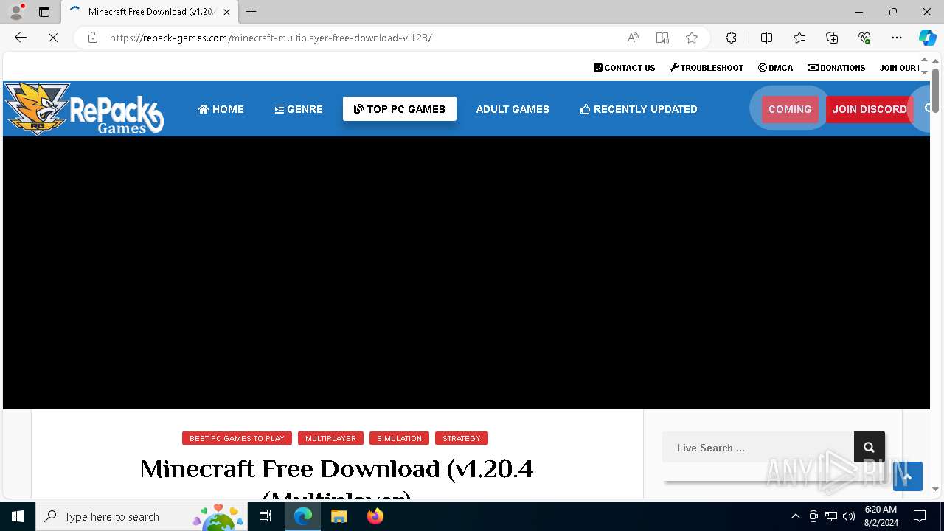Open network settings tray icon
Viewport: 944px width, 531px height.
click(x=831, y=516)
